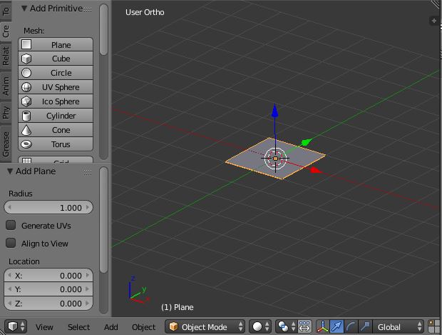Screen dimensions: 442x335
Task: Add a Torus mesh primitive
Action: click(56, 144)
